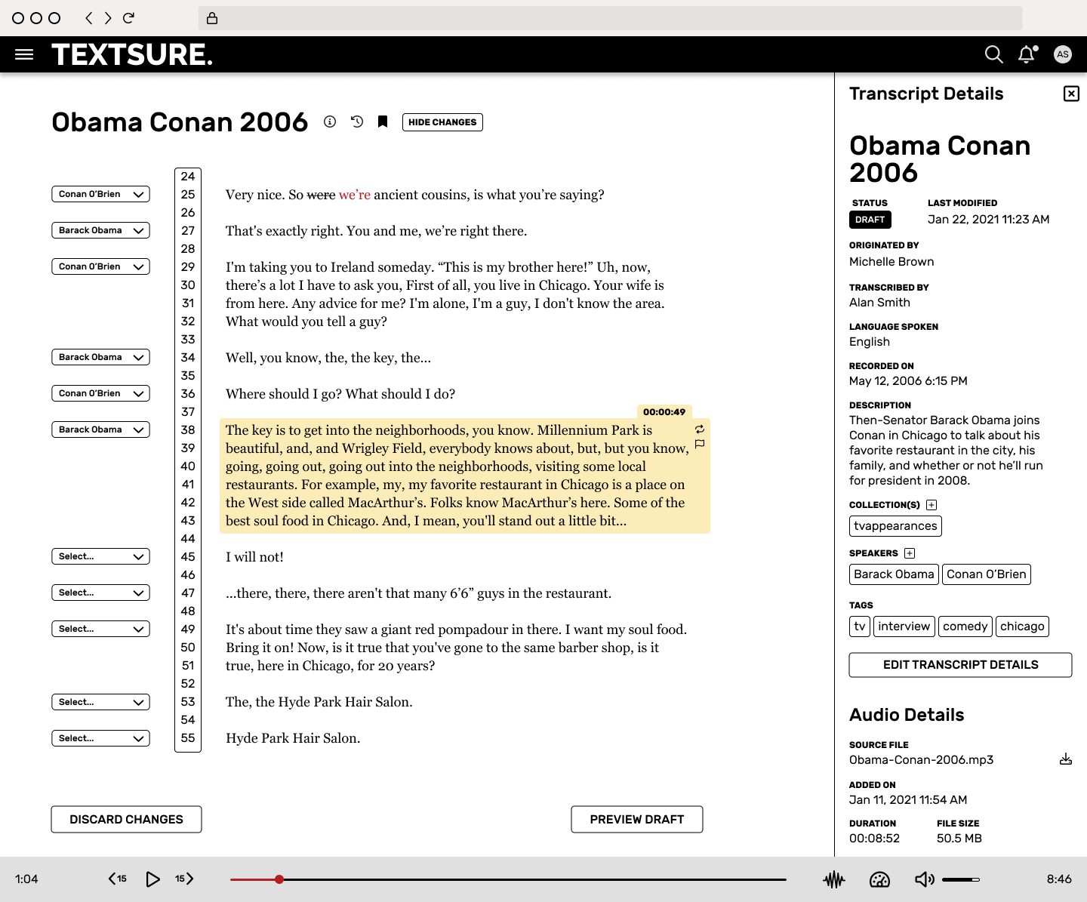Rewind 15 seconds

coord(117,879)
